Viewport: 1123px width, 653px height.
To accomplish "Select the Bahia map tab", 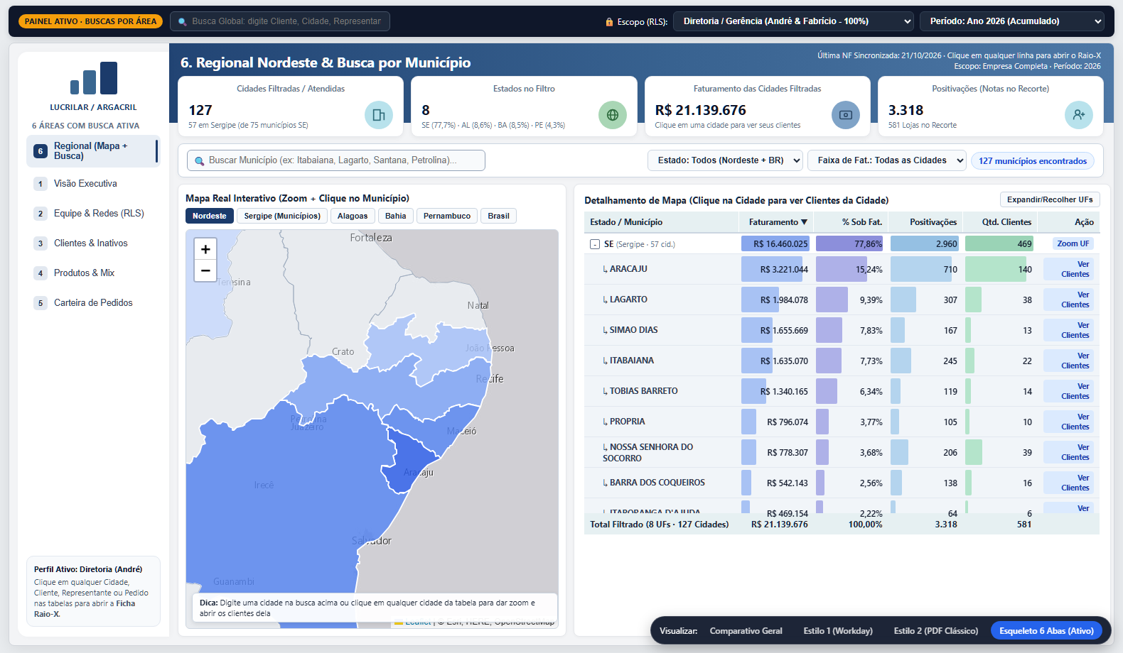I will click(x=396, y=216).
